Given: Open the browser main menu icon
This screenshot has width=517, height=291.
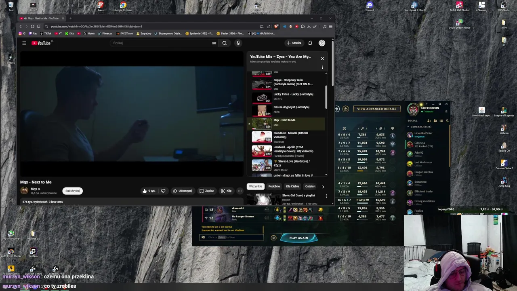Looking at the screenshot, I should [330, 26].
